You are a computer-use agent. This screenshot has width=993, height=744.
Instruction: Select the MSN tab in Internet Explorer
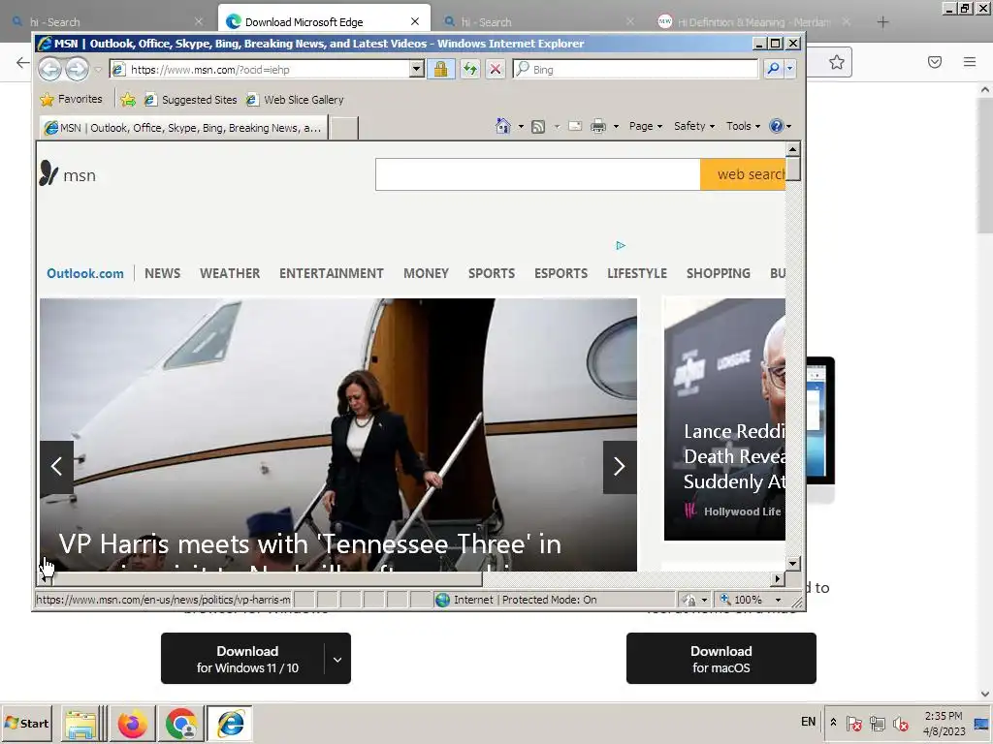[x=183, y=128]
